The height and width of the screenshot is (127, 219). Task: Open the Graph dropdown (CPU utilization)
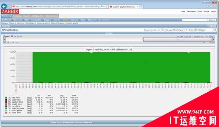point(205,30)
